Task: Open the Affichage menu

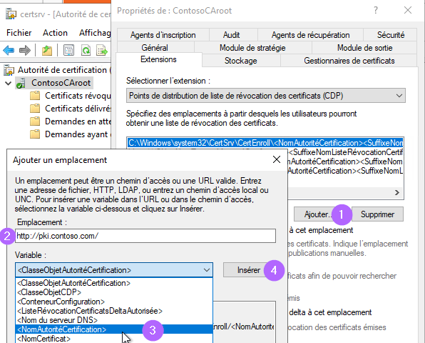Action: pos(95,33)
